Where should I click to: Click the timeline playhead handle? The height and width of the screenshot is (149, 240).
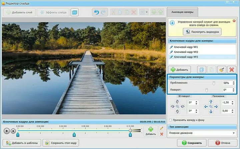130,130
